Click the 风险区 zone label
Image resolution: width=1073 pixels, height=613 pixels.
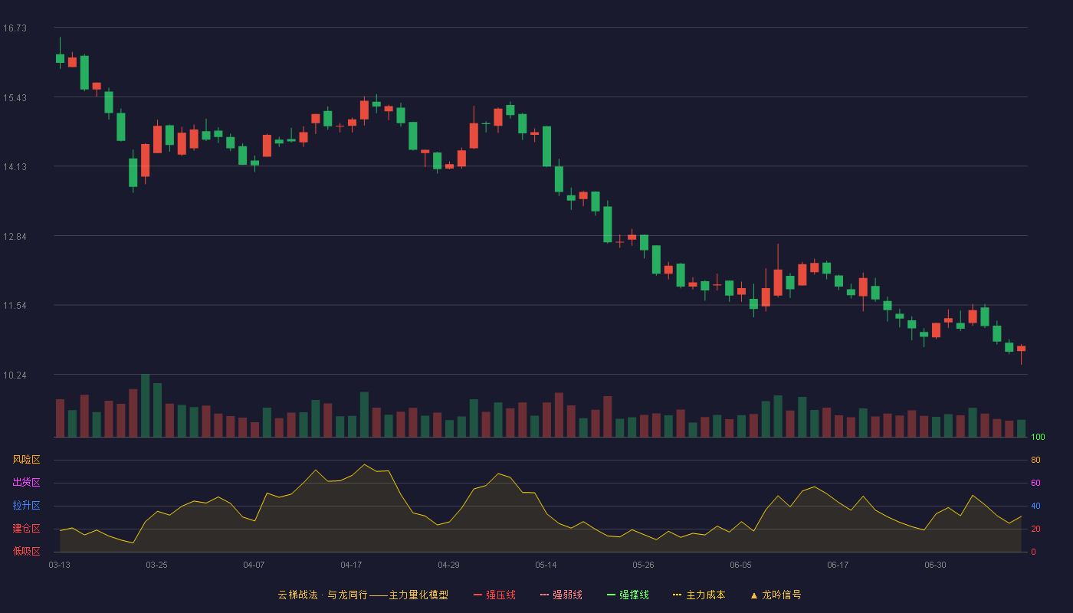(x=26, y=460)
